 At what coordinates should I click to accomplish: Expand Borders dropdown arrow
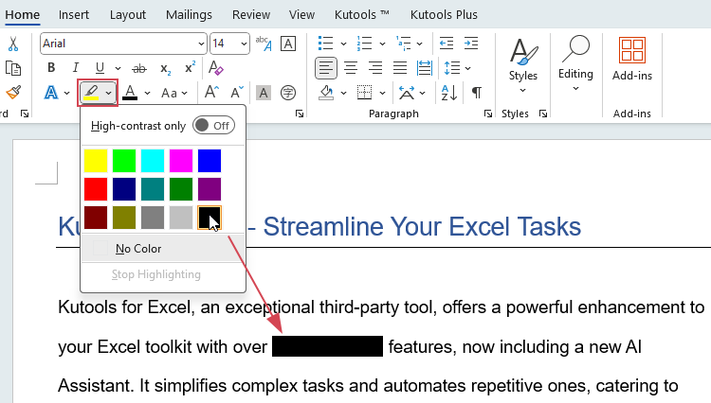coord(382,93)
